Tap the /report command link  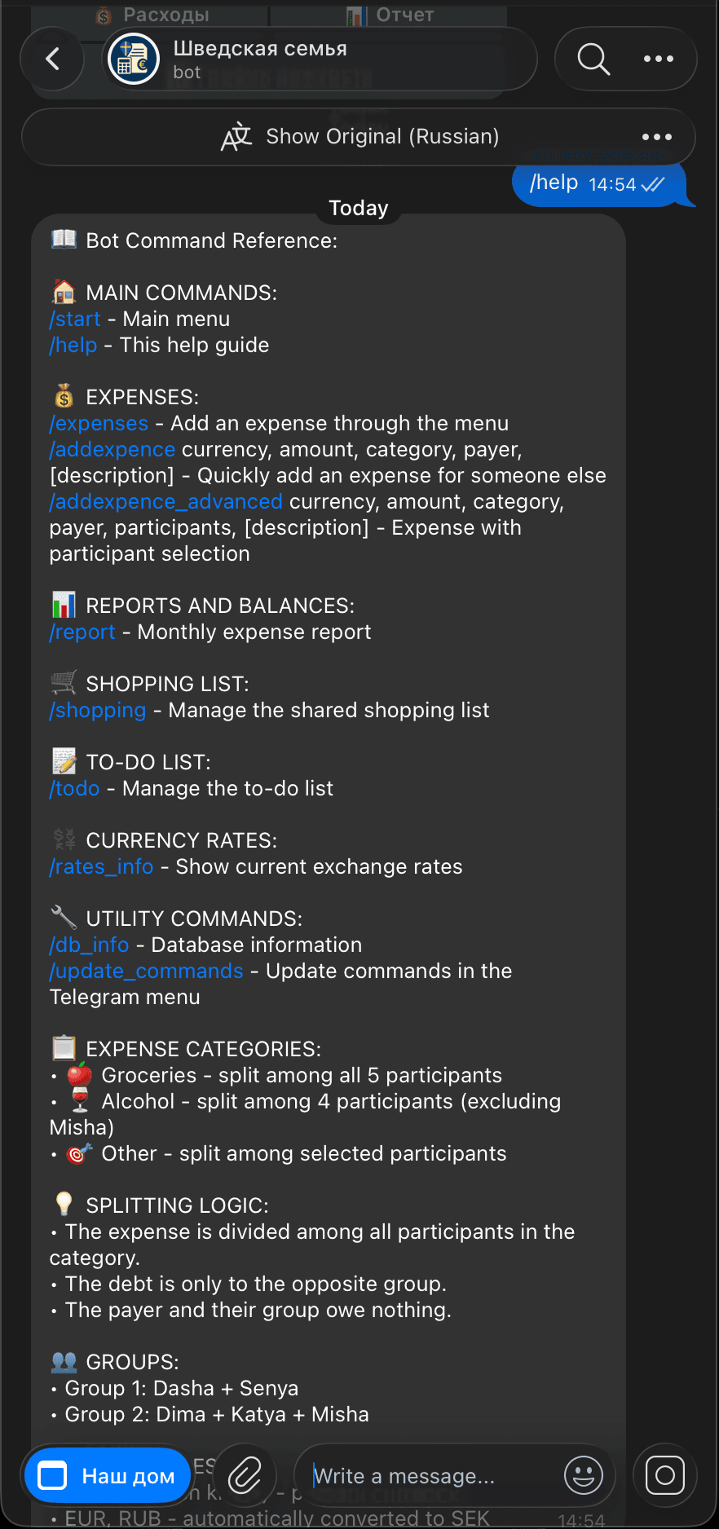[x=82, y=632]
